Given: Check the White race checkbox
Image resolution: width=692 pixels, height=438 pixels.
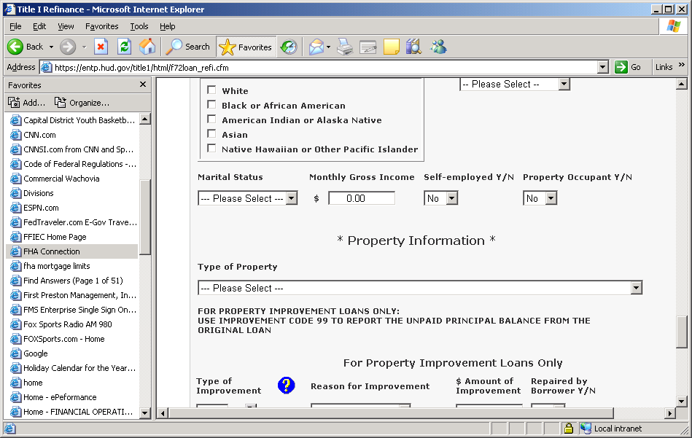Looking at the screenshot, I should tap(212, 90).
